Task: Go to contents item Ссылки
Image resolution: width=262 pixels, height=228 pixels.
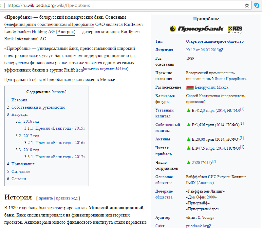Action: click(19, 179)
